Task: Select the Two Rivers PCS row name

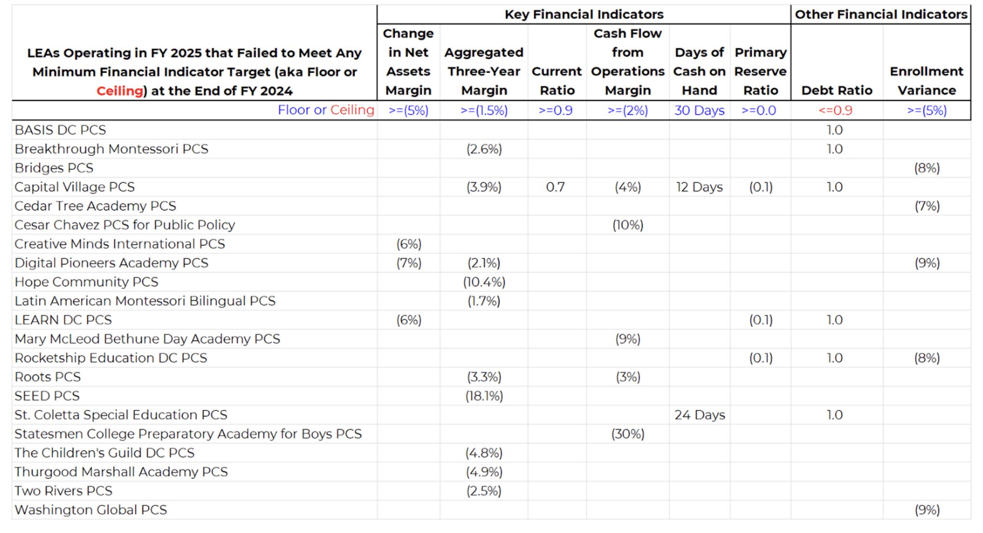Action: 64,491
